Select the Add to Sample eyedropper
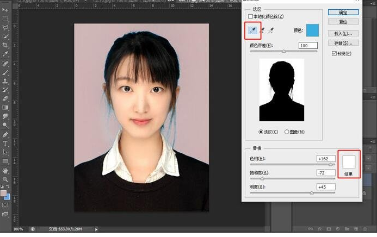 [262, 31]
